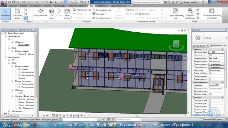Click the Изменения (Revisions) tool
Image resolution: width=228 pixels, height=128 pixels.
tap(142, 14)
